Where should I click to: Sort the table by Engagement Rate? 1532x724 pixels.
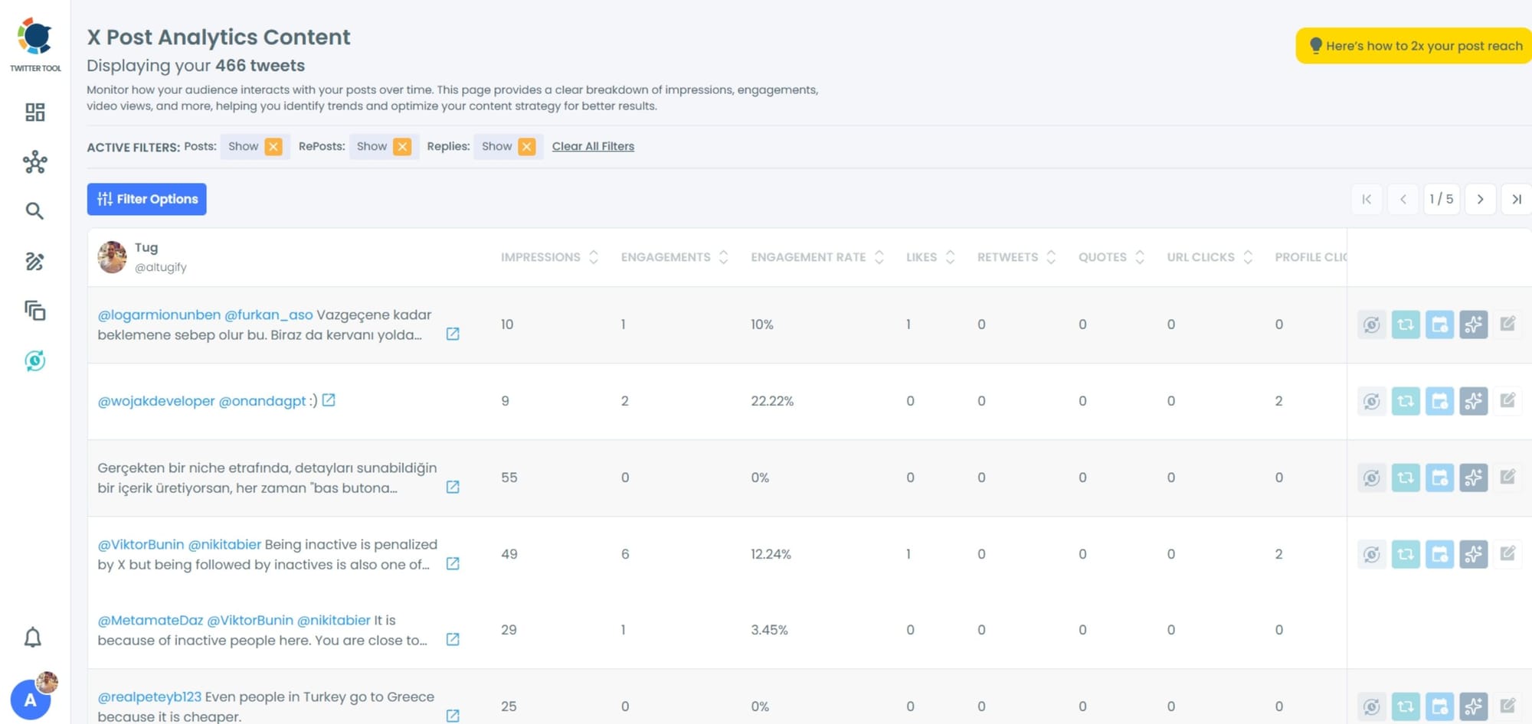coord(879,257)
